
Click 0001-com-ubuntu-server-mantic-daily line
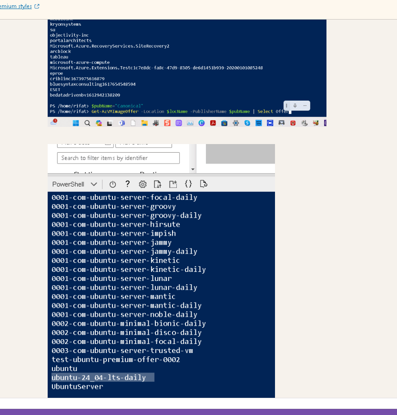coord(126,305)
